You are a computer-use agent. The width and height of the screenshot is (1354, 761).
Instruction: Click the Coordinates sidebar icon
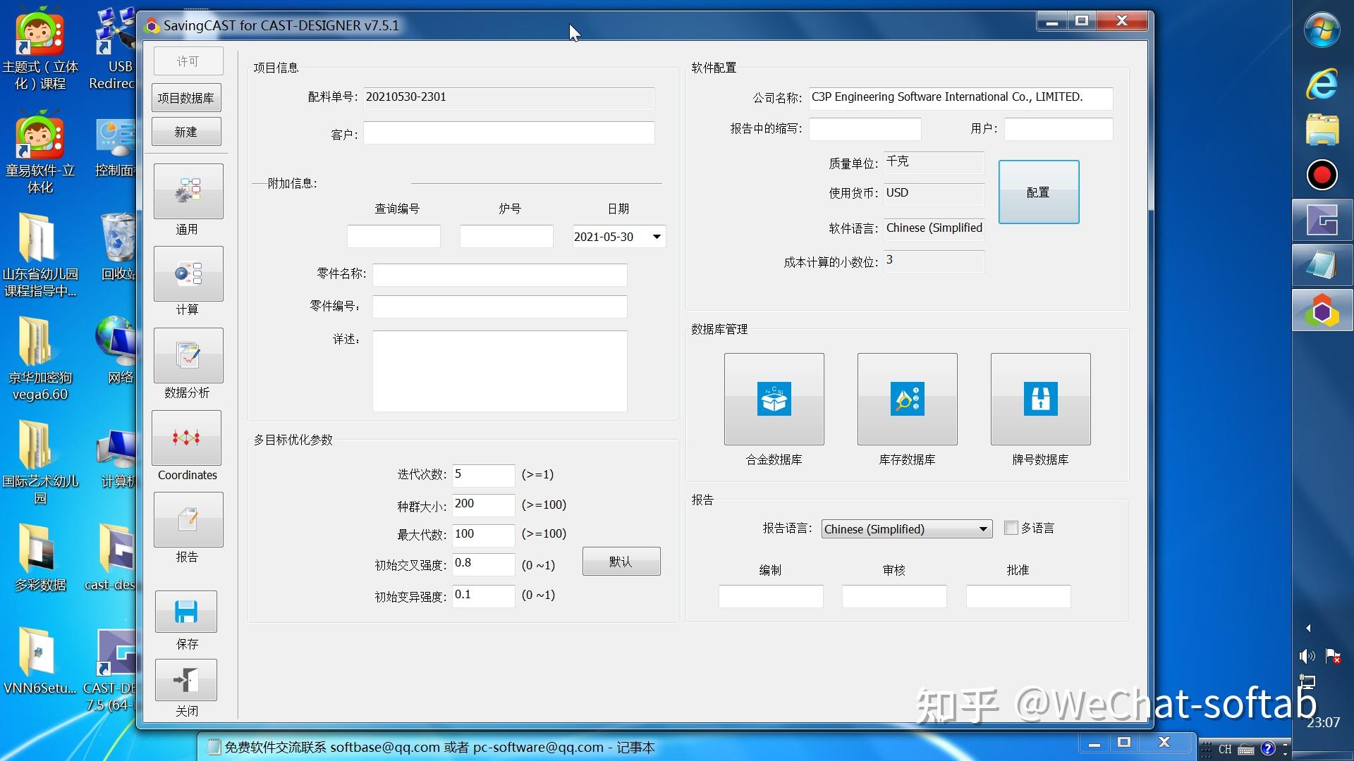[x=186, y=438]
